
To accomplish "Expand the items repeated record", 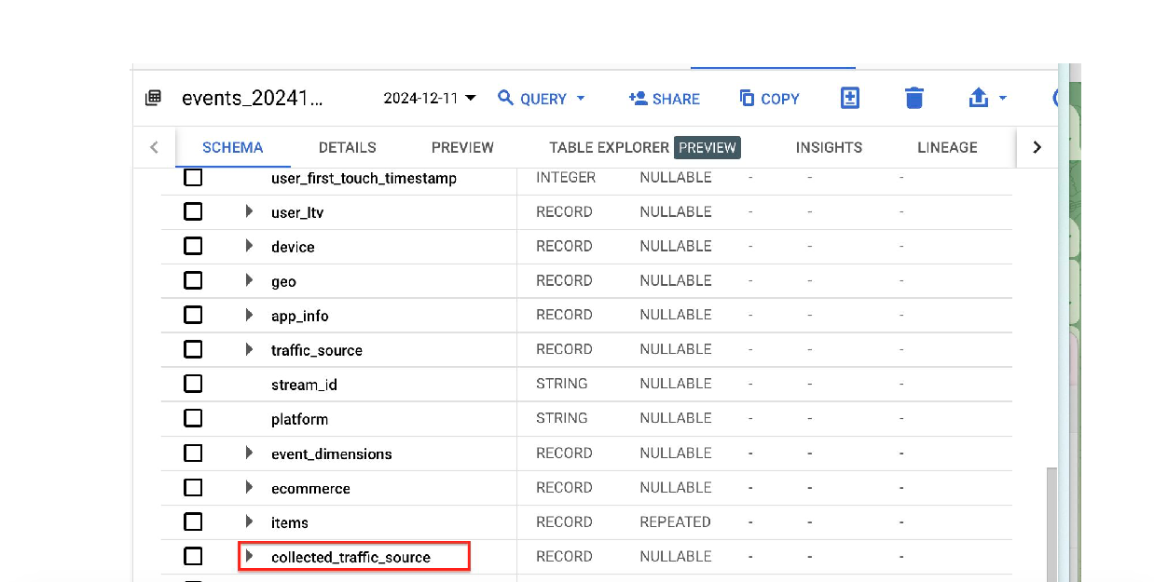I will pyautogui.click(x=249, y=521).
